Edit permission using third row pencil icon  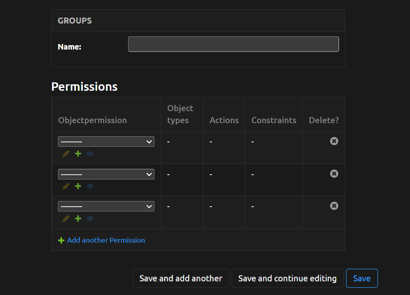pyautogui.click(x=66, y=219)
